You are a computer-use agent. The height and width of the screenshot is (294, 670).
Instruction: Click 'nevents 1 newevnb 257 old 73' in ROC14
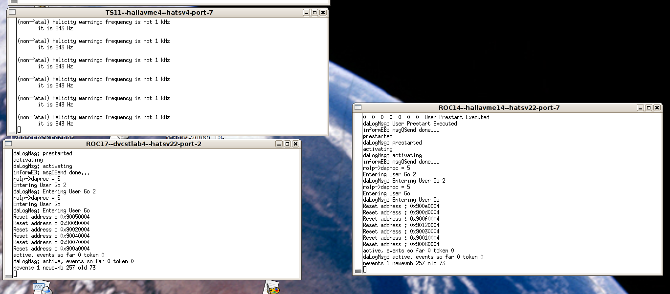404,263
